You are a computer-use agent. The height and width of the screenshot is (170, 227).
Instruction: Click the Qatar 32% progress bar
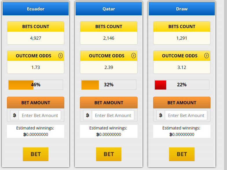109,85
